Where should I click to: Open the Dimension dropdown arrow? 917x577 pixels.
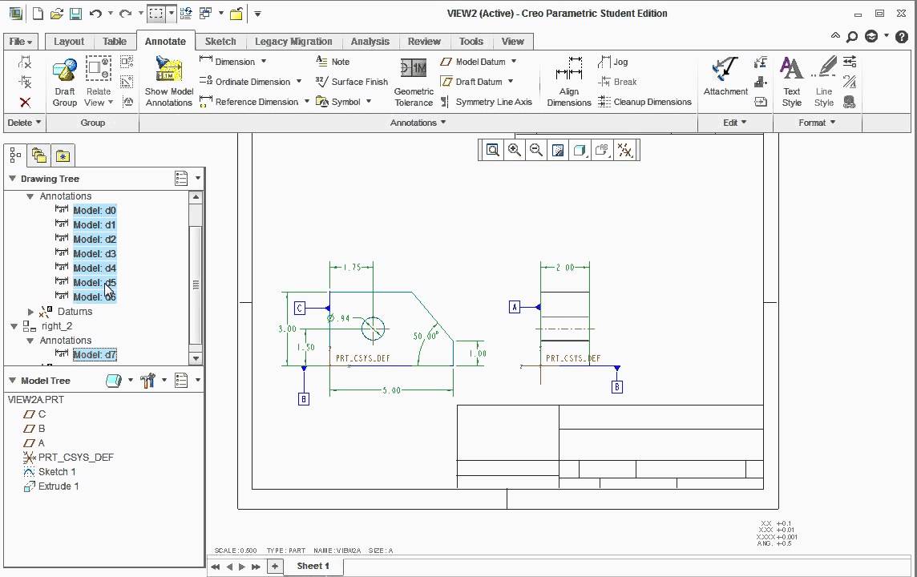click(x=264, y=62)
